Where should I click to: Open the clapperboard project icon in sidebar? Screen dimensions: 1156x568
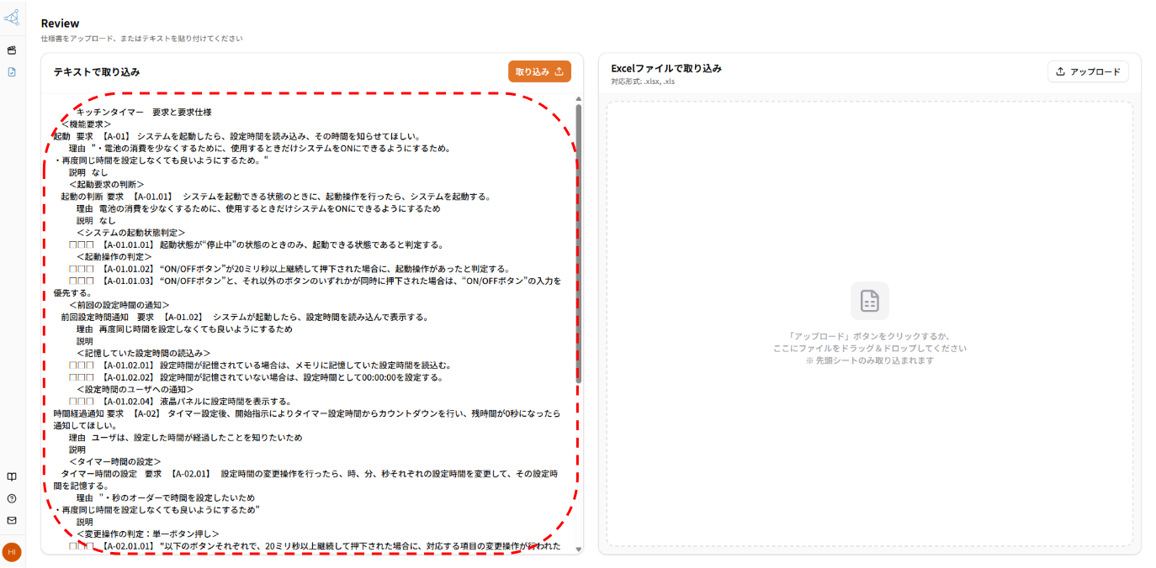[11, 49]
